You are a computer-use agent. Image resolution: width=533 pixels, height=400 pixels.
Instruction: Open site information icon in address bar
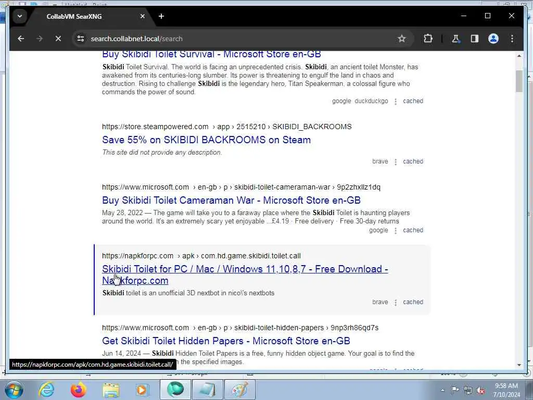(x=81, y=39)
